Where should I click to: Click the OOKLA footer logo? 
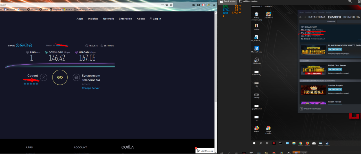point(127,147)
